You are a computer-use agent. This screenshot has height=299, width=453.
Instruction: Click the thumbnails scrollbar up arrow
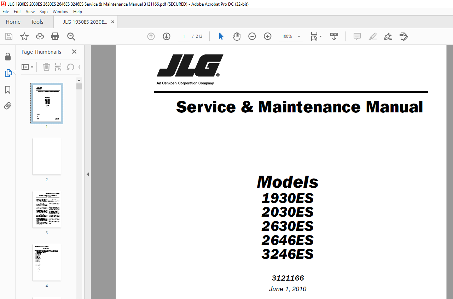click(x=79, y=80)
